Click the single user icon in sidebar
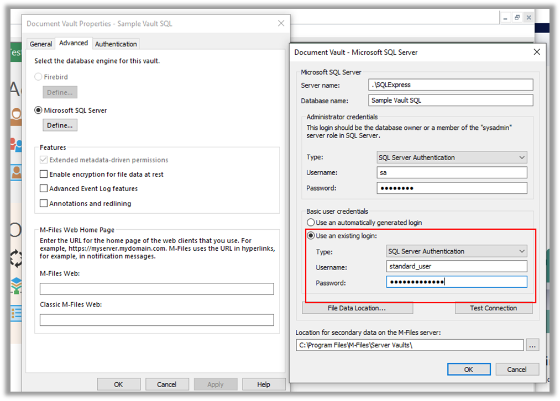560x401 pixels. point(15,117)
